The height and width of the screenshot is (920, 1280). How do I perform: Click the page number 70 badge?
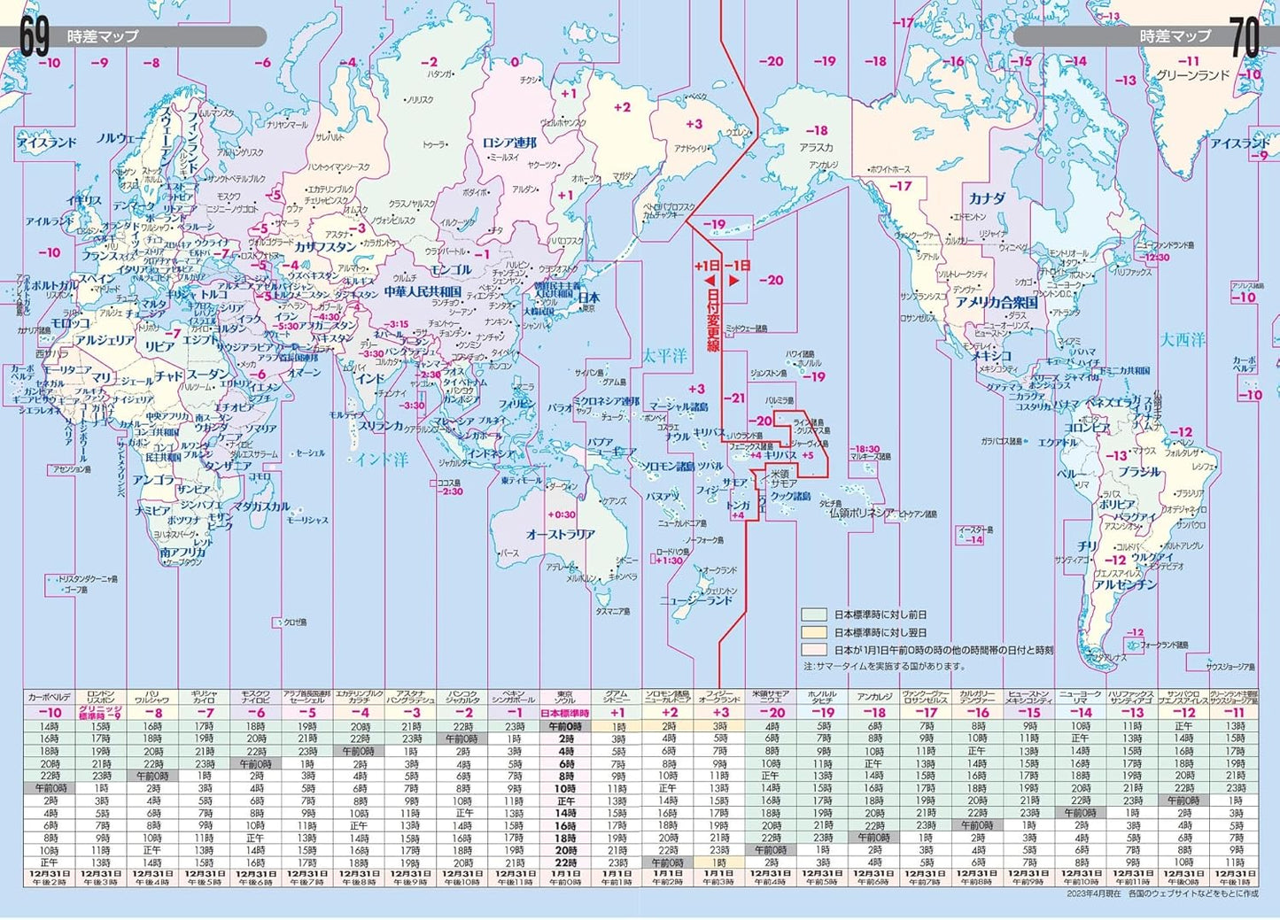click(x=1244, y=37)
